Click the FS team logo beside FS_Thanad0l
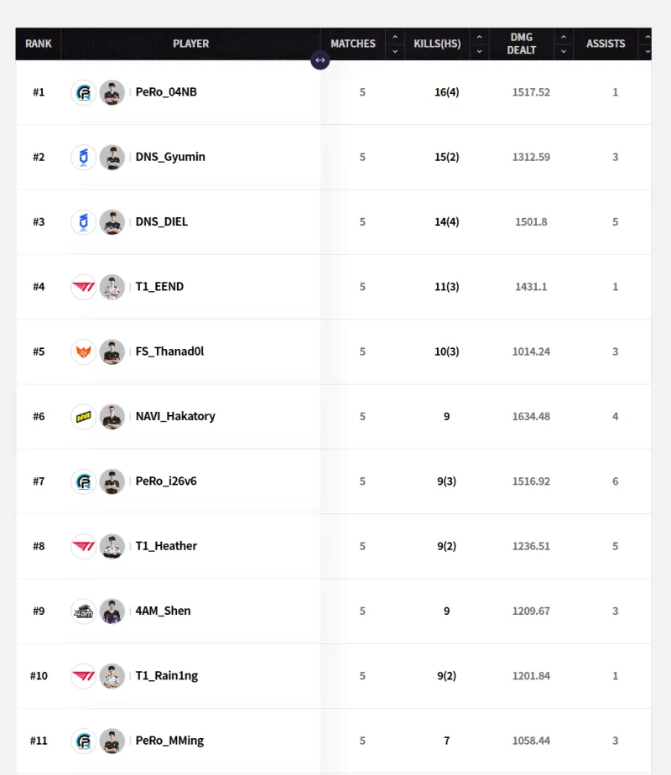The height and width of the screenshot is (775, 671). tap(84, 351)
